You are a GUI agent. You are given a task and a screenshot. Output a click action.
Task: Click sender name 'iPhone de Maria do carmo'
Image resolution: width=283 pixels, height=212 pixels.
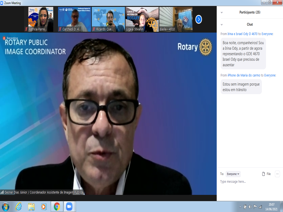tap(244, 75)
